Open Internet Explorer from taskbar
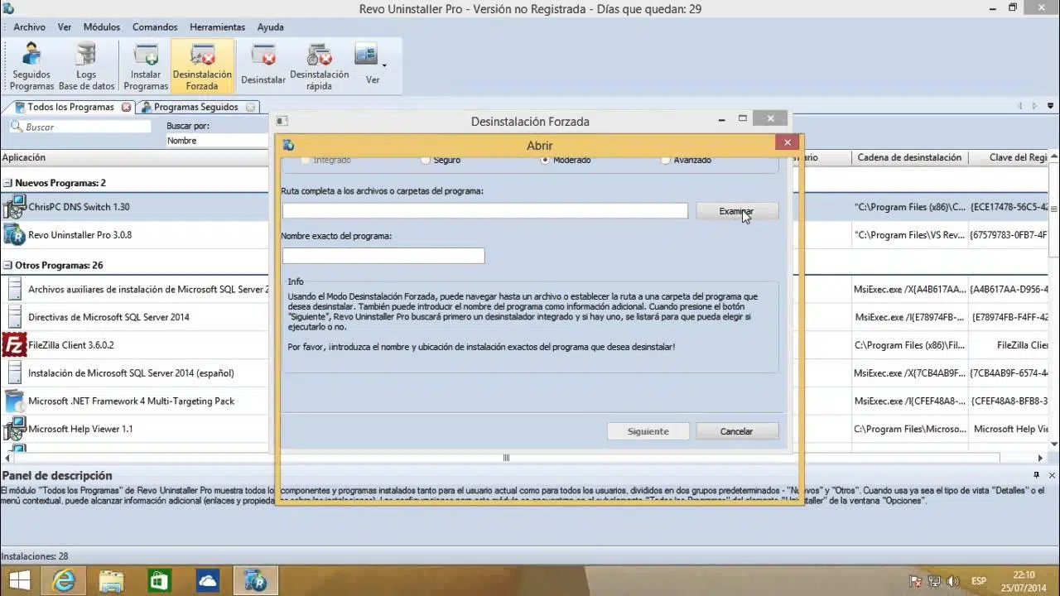Image resolution: width=1060 pixels, height=596 pixels. click(64, 580)
